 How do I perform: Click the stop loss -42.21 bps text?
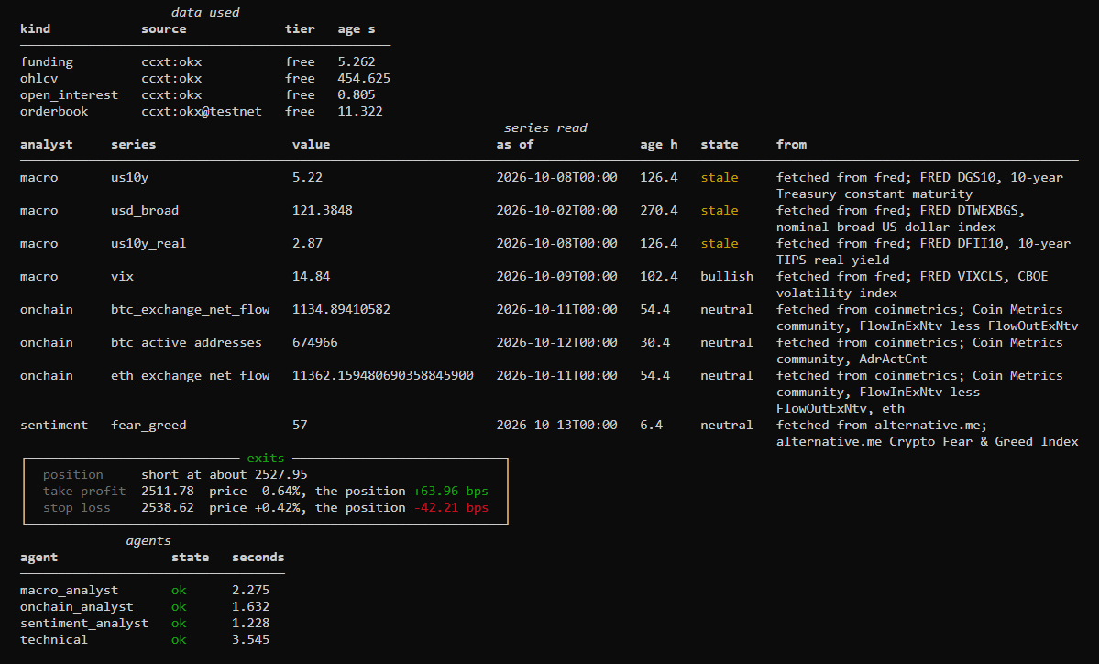(x=451, y=508)
